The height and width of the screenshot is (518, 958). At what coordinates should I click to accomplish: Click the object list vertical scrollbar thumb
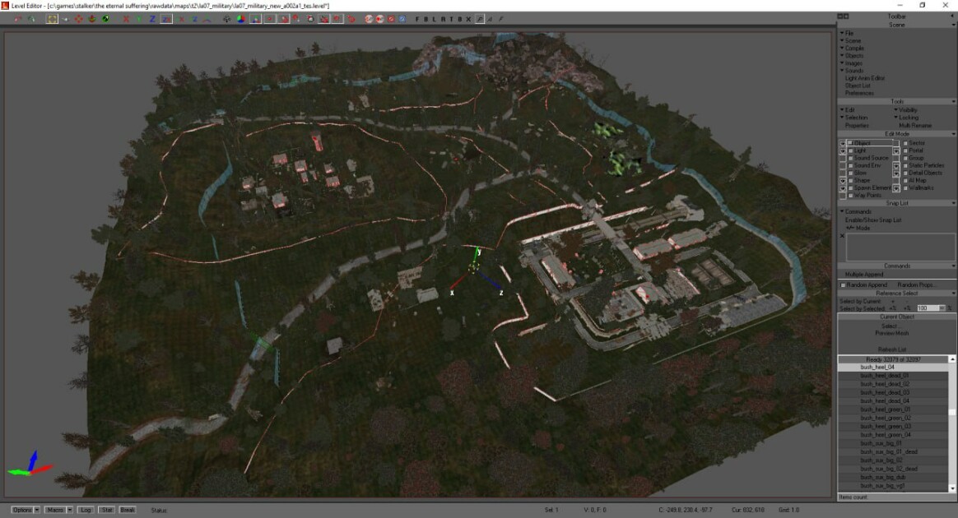tap(952, 413)
